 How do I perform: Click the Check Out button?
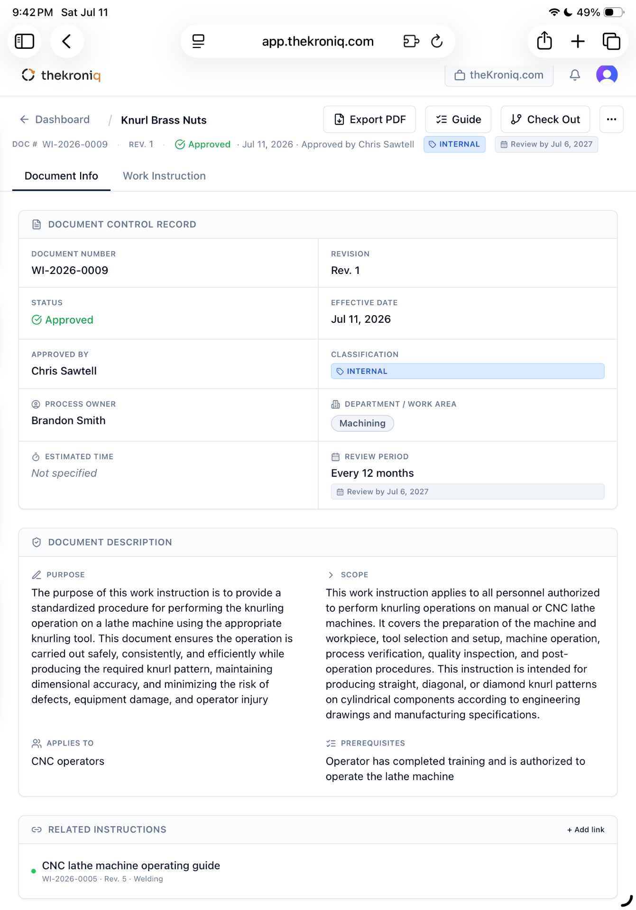[545, 119]
